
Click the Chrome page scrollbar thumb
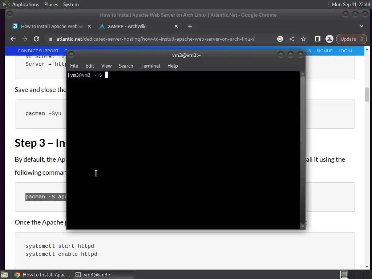pos(367,94)
